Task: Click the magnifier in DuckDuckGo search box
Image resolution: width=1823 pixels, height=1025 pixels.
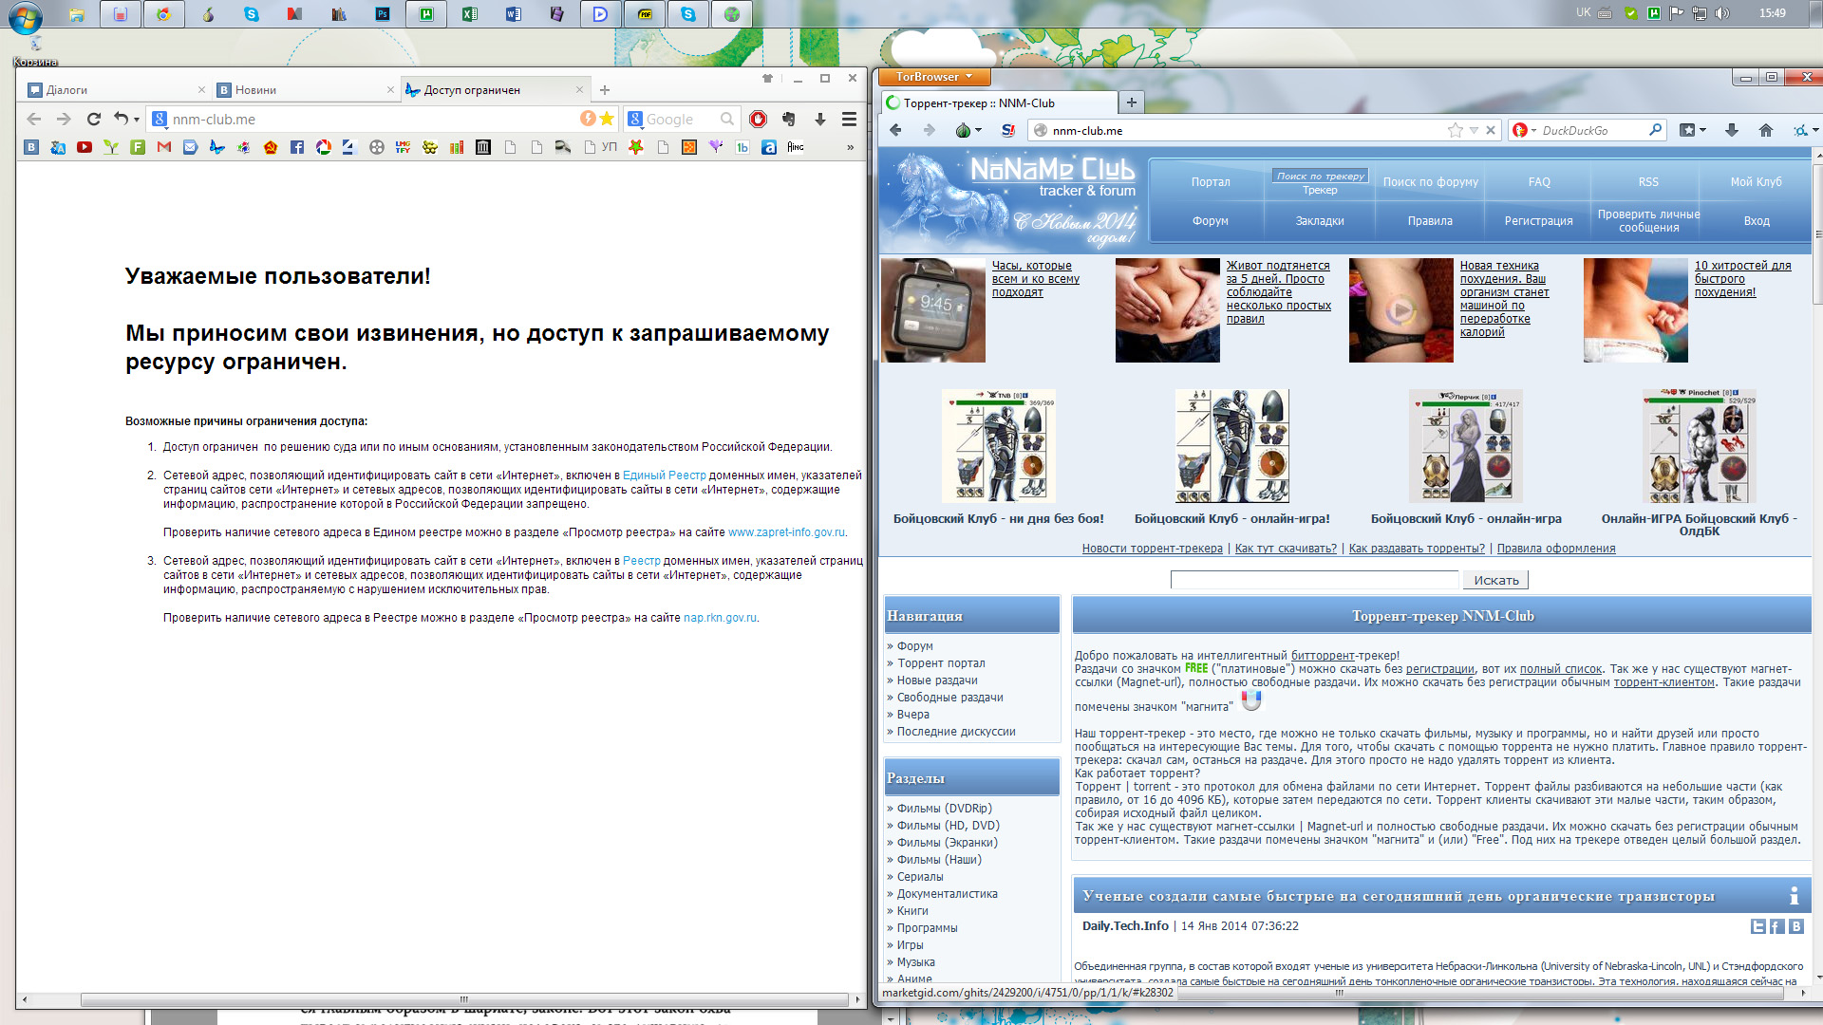Action: click(1656, 130)
